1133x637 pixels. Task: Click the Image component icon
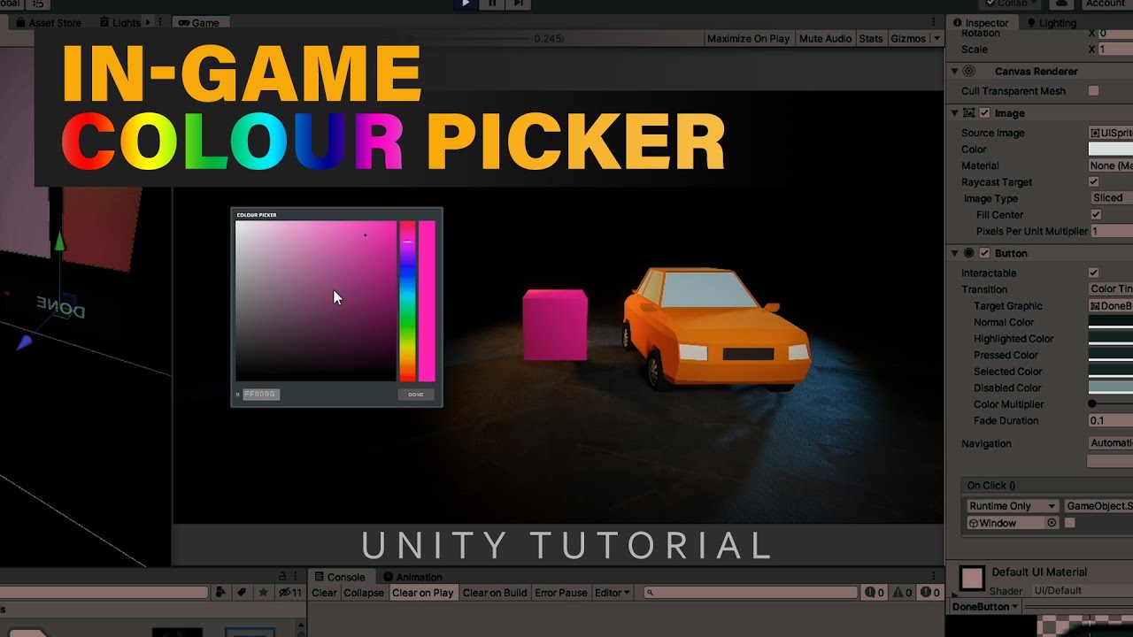point(968,113)
